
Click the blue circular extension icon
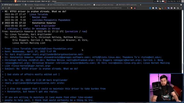[150, 8]
